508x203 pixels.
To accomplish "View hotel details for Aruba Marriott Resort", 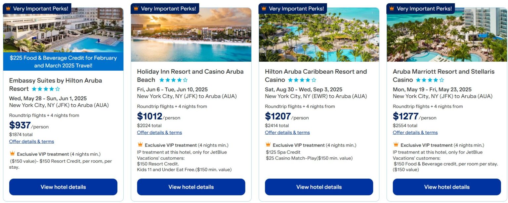I will (x=446, y=187).
